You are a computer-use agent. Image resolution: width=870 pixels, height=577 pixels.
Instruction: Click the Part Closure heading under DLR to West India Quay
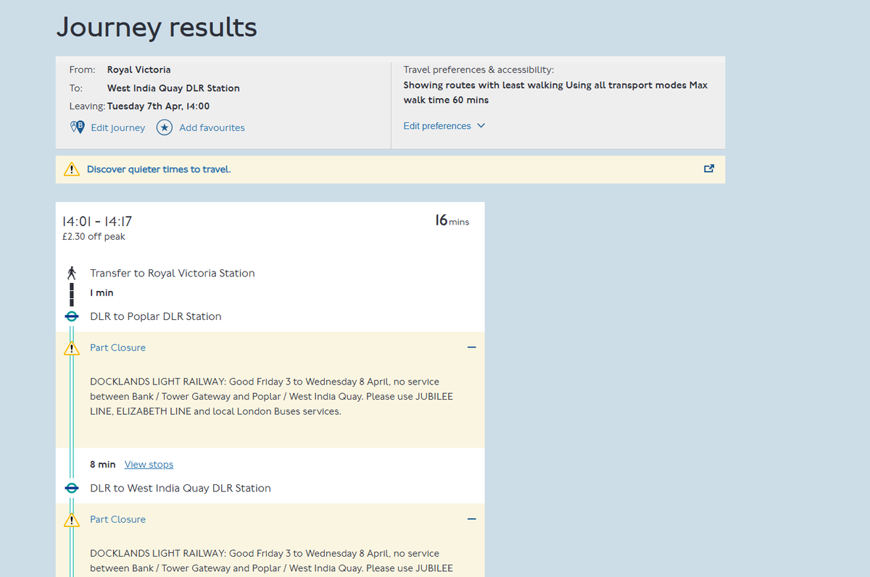point(117,519)
